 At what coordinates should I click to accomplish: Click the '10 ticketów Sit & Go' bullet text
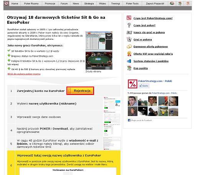35,51
